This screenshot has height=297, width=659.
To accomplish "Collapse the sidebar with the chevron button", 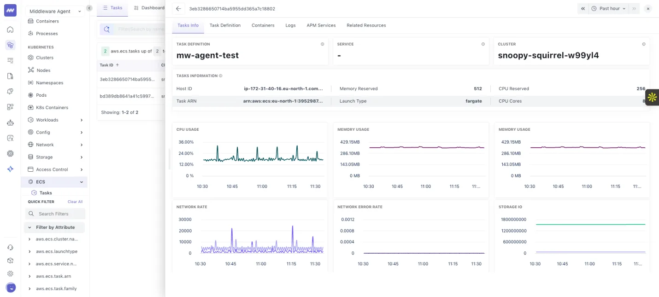I will [x=89, y=8].
